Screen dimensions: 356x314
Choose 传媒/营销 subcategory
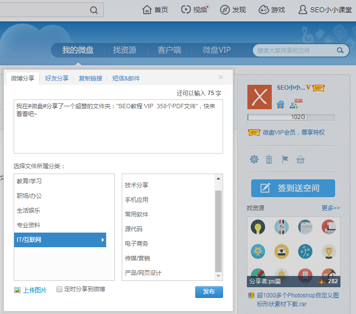pyautogui.click(x=137, y=258)
